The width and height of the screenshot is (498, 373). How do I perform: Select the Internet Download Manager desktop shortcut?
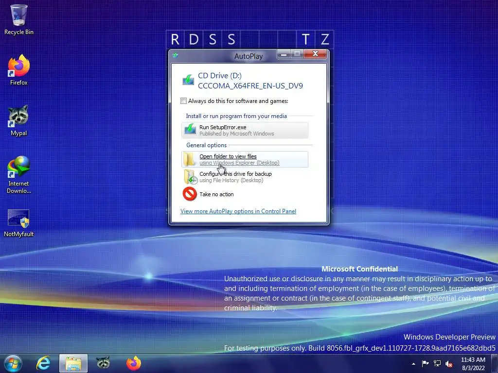19,174
